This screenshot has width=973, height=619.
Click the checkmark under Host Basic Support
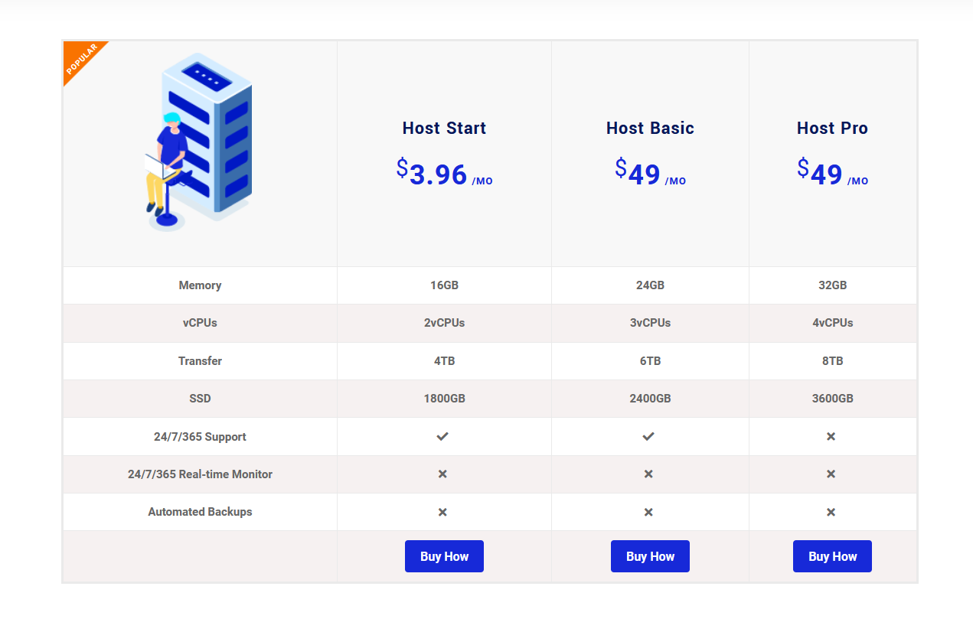[648, 436]
